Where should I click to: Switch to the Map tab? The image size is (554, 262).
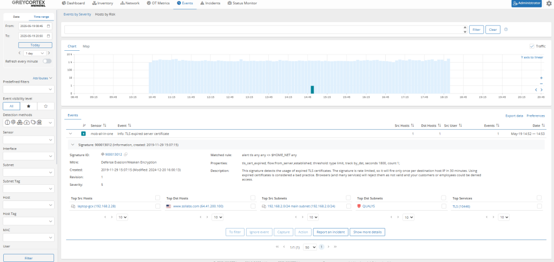tap(86, 46)
